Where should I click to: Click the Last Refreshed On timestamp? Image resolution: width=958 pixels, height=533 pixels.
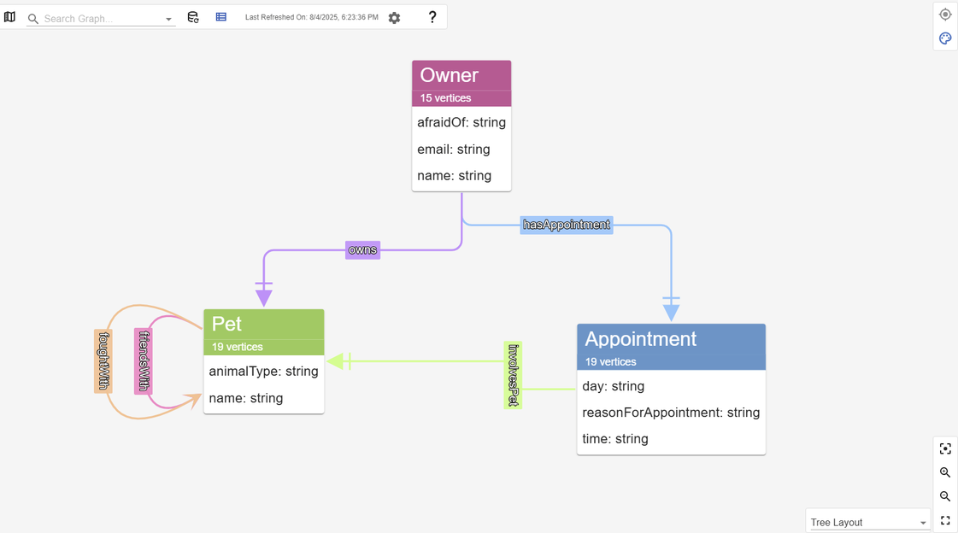(312, 17)
